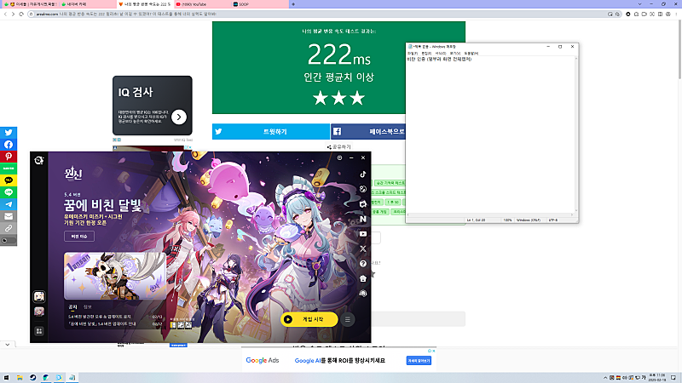Open the 편집 menu in Notepad
Screen dimensions: 682x383
(426, 54)
